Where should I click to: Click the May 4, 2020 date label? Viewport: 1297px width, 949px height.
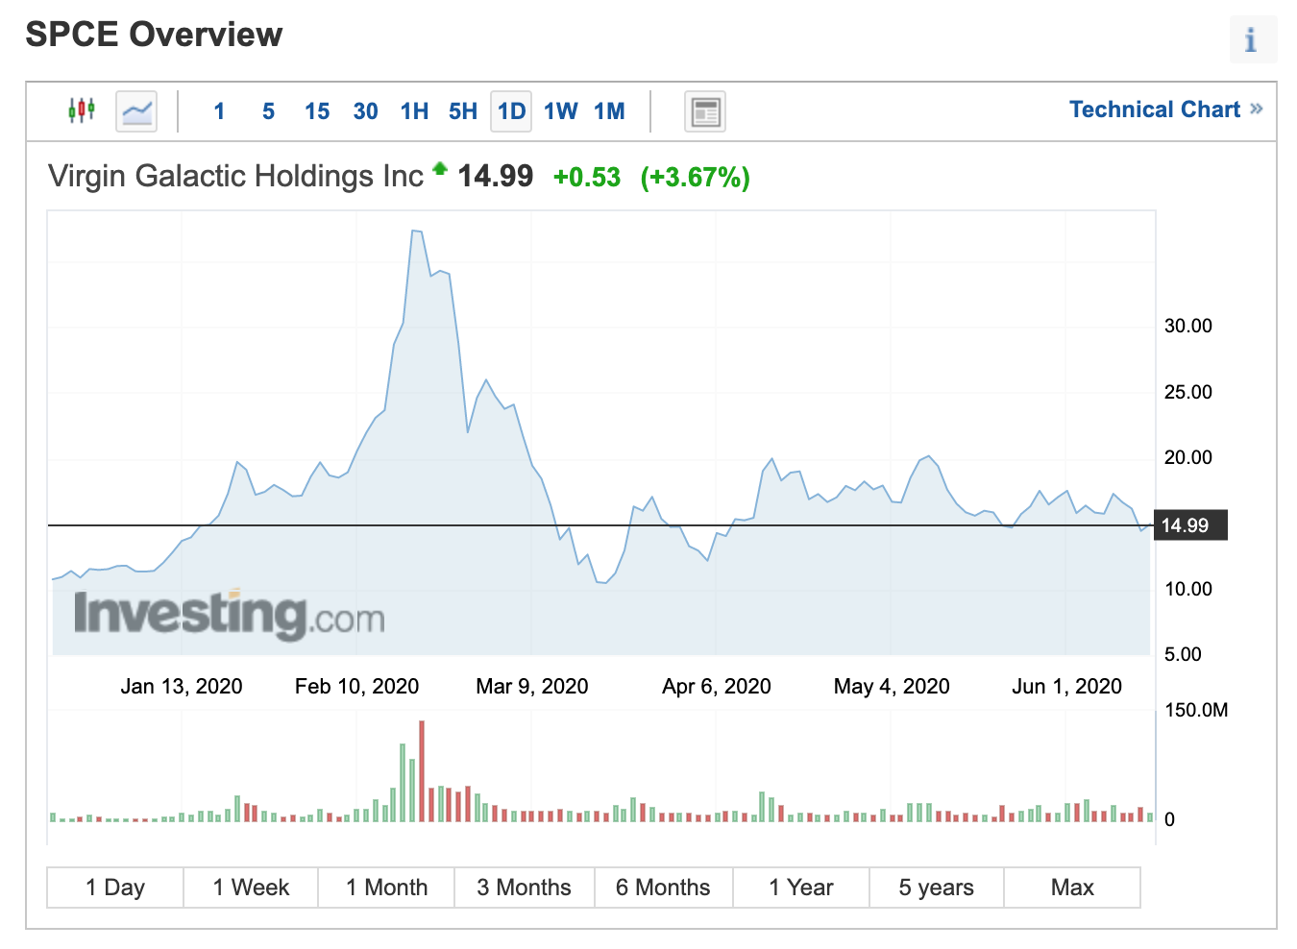892,686
